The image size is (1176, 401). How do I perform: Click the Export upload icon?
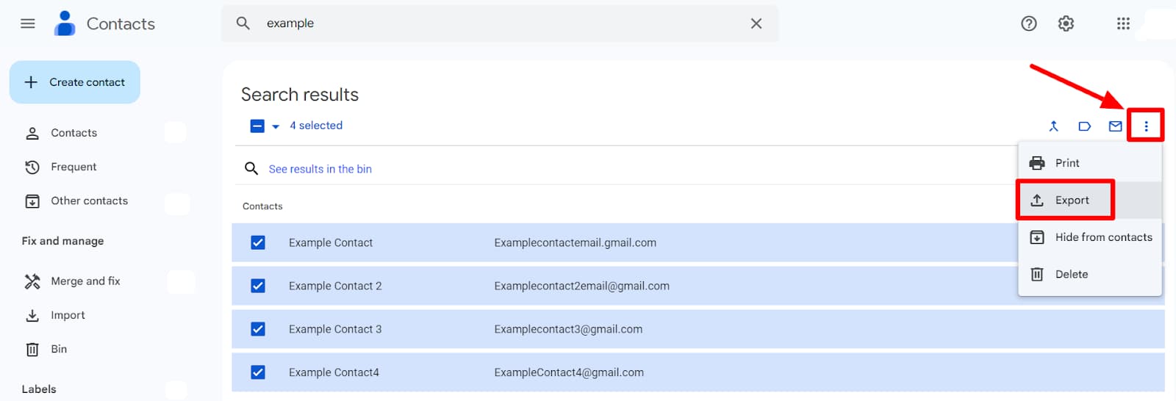point(1037,200)
